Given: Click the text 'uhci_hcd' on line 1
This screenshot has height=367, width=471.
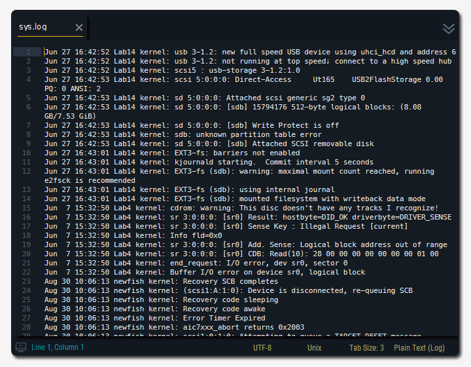Looking at the screenshot, I should [x=378, y=52].
